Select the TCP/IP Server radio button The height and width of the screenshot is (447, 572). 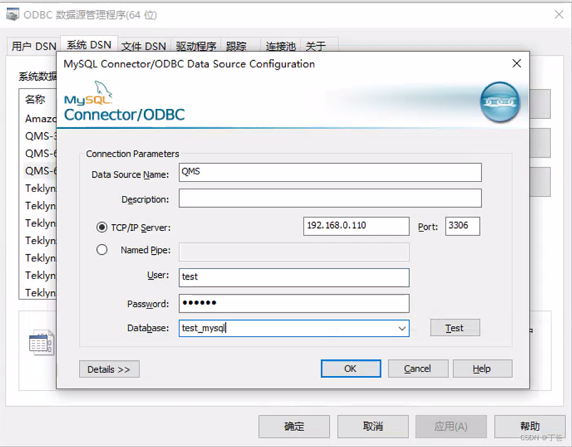(x=102, y=227)
